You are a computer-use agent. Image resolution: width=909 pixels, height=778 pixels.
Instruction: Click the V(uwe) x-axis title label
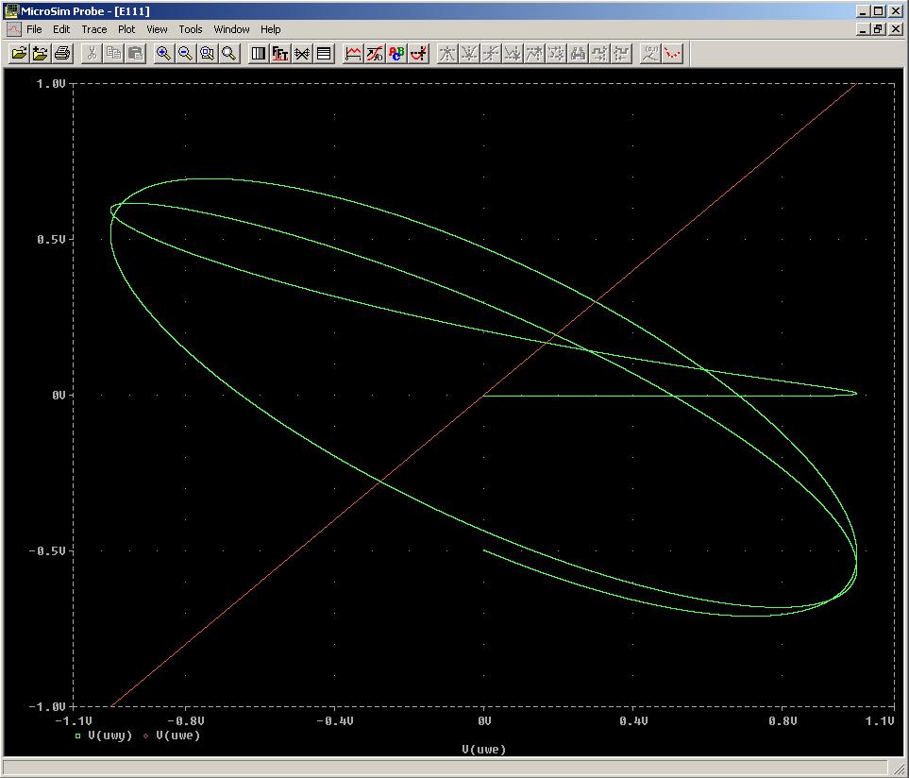(483, 750)
